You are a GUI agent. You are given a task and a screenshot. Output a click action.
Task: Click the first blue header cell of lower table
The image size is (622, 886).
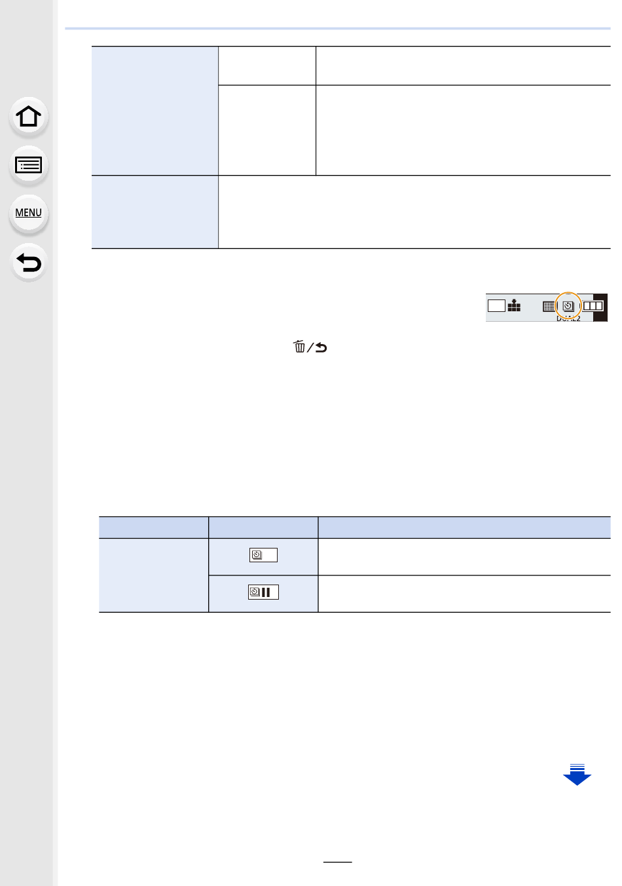tap(154, 528)
